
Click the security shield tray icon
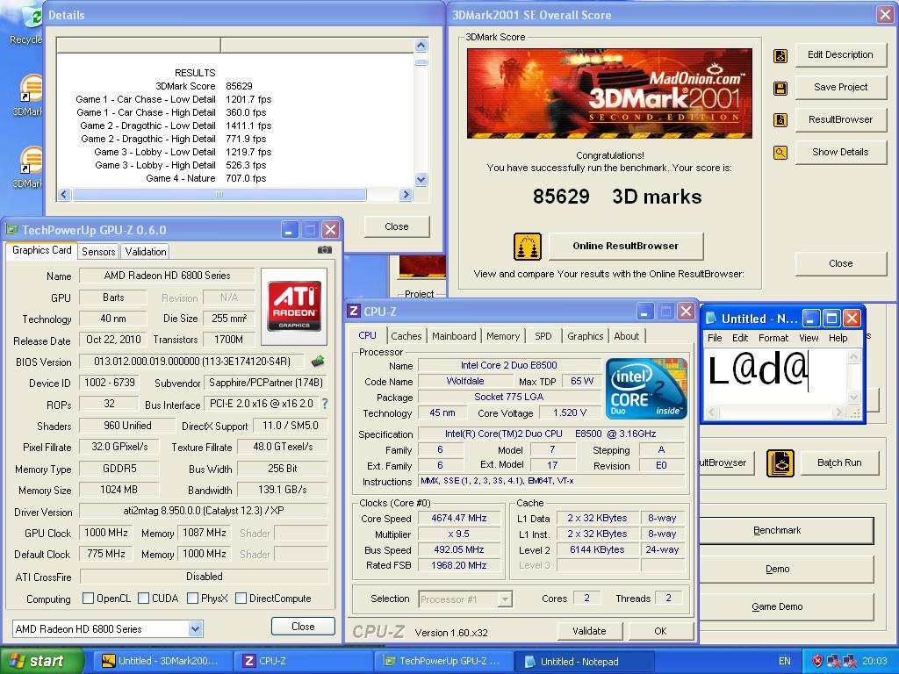(817, 661)
